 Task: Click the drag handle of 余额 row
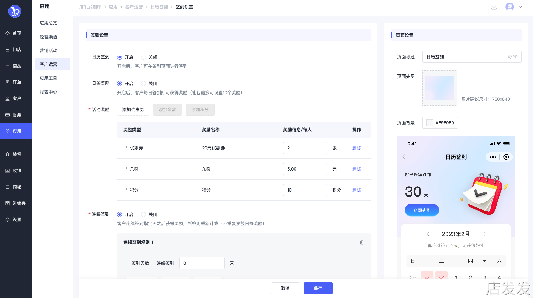(x=126, y=169)
